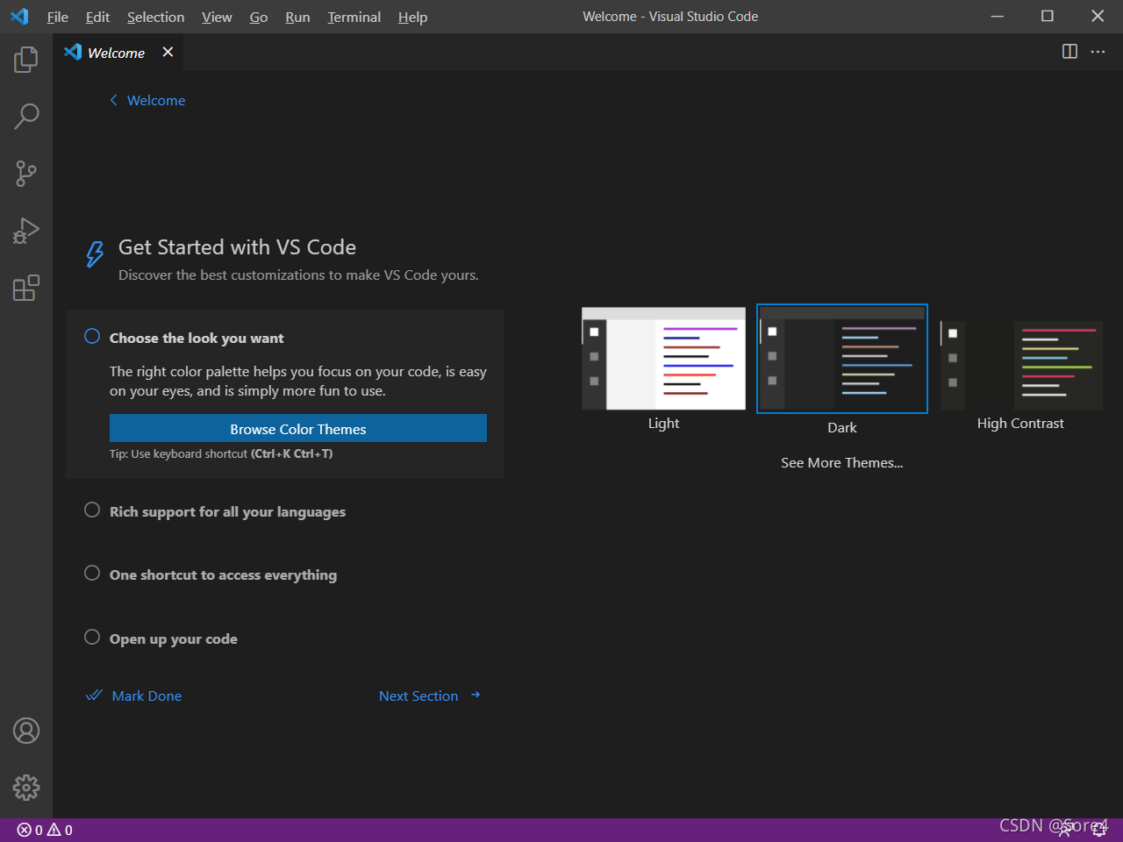
Task: Maximize the Visual Studio Code window
Action: point(1048,17)
